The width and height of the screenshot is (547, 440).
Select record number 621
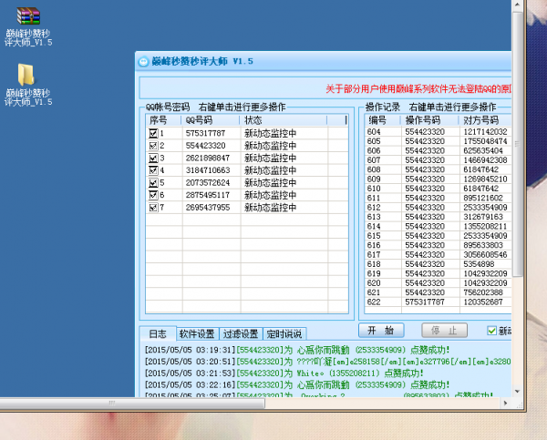click(x=374, y=292)
